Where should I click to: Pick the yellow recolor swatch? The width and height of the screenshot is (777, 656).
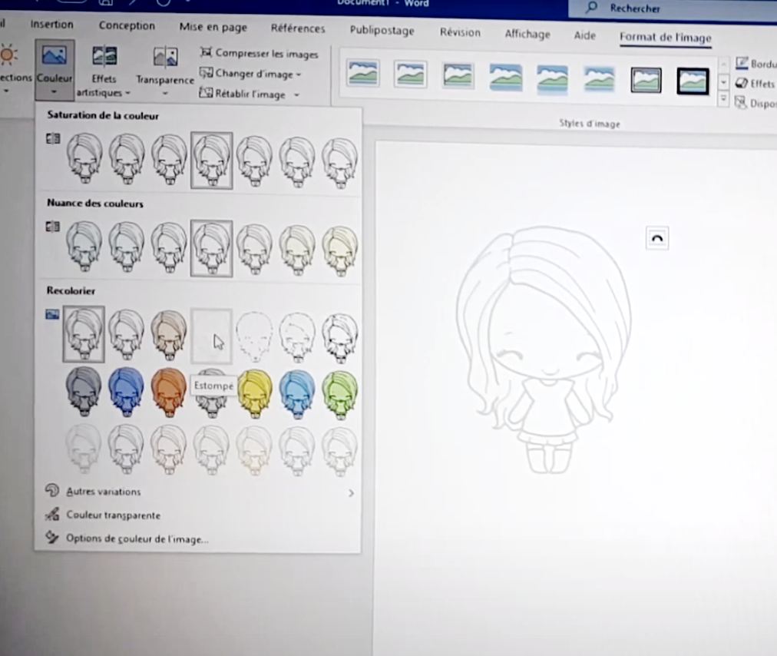coord(254,392)
